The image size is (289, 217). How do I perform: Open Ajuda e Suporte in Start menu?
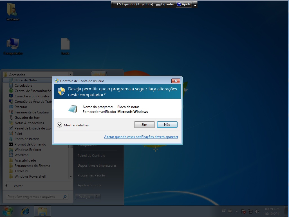[89, 185]
